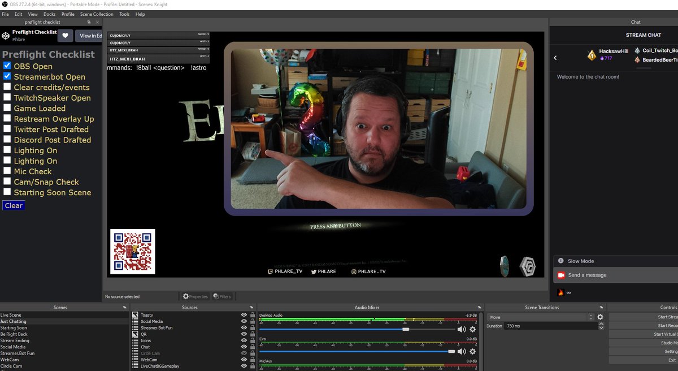Image resolution: width=678 pixels, height=371 pixels.
Task: Click the heart icon next to Preflight Checklist
Action: pos(65,36)
